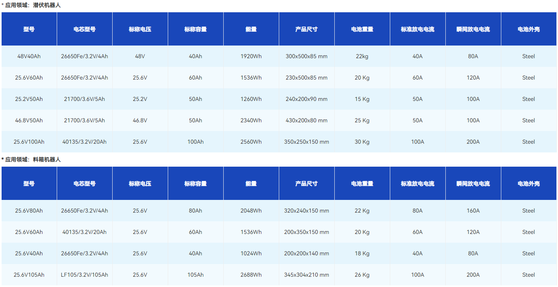The image size is (558, 287).
Task: Click 能量 header in the 潜伏机器人 table
Action: (x=251, y=29)
